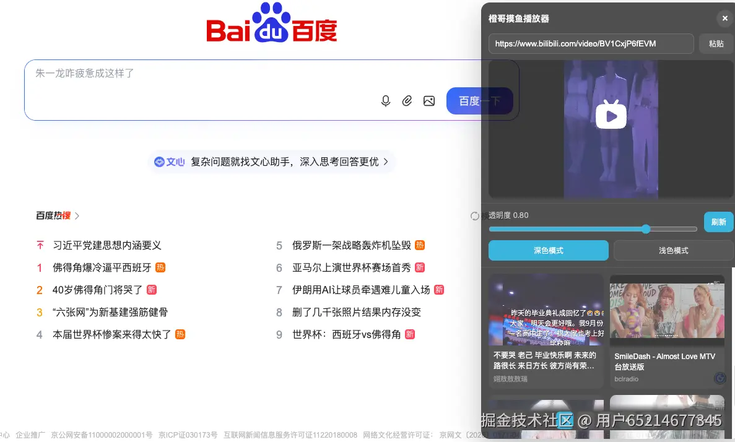Click the 新 badge beside 亚马尔上演世界杯赛场首秀

(420, 267)
